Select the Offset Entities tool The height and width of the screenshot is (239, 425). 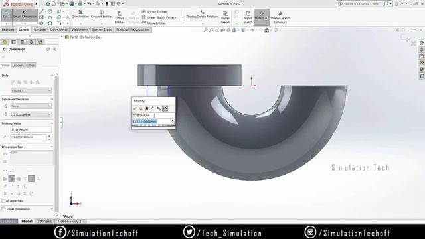pos(120,17)
